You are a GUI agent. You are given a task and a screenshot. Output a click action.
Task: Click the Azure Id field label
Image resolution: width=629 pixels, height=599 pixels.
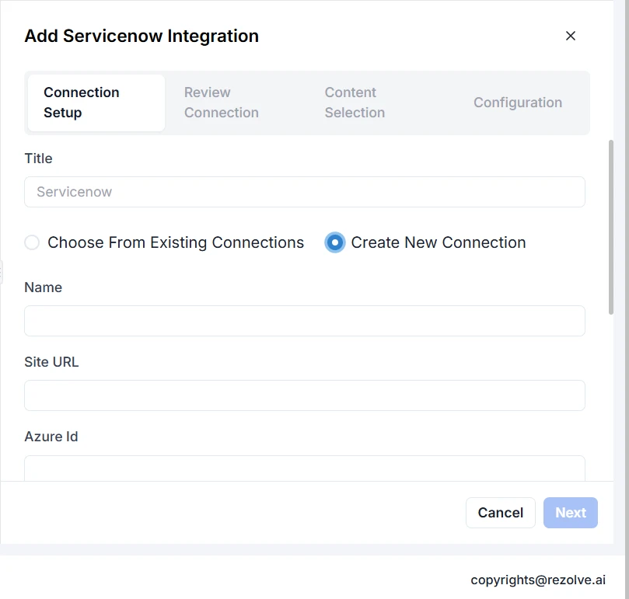[x=51, y=437]
